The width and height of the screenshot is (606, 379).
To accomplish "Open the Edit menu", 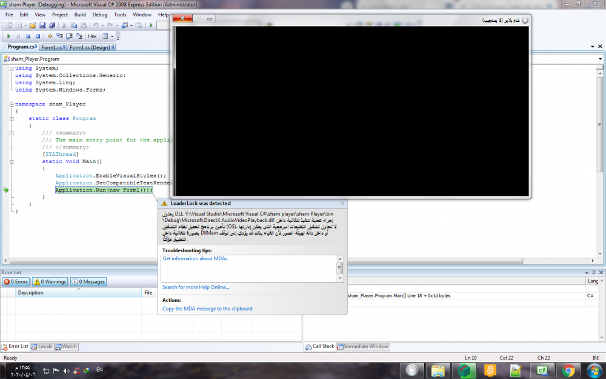I will point(24,15).
